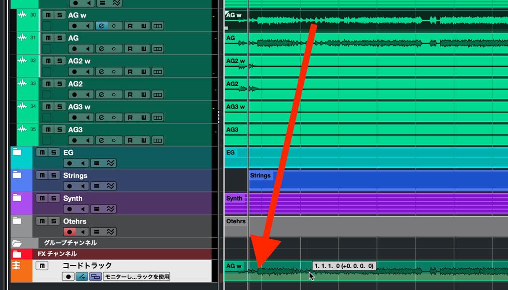Mute the AG3 w track
This screenshot has height=290, width=508.
click(x=48, y=107)
